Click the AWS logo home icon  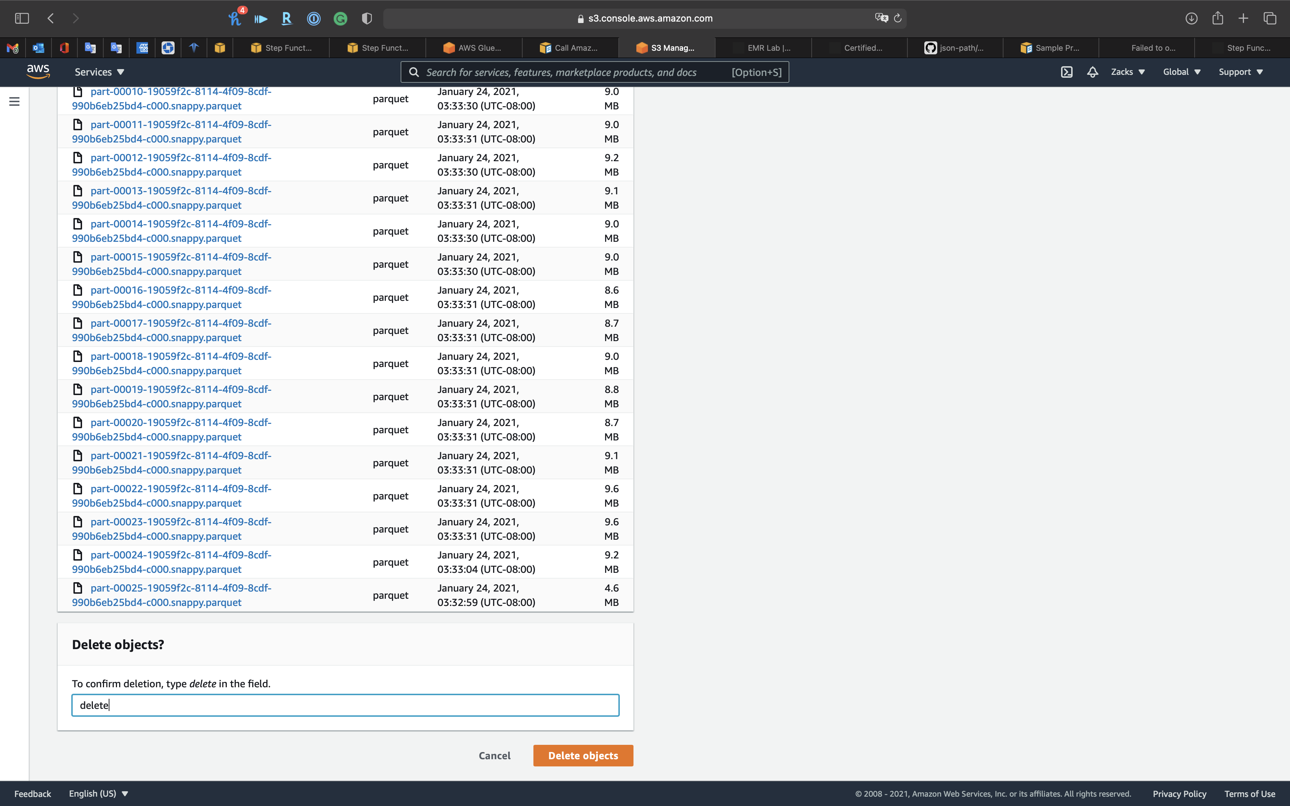pos(38,72)
